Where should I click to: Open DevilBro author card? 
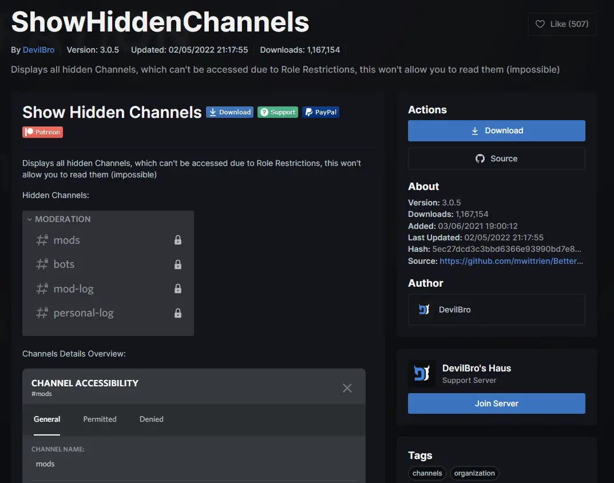[x=497, y=310]
